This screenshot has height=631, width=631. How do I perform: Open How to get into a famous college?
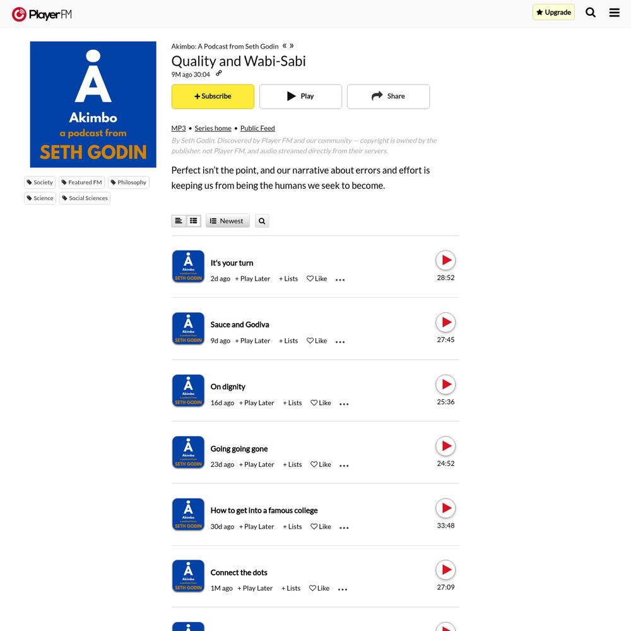tap(264, 510)
